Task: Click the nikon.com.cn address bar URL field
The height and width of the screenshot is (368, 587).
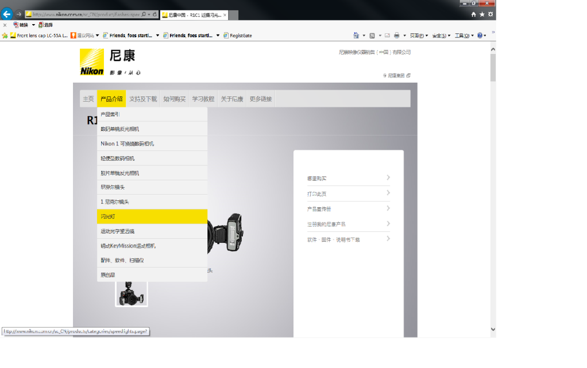Action: [86, 14]
